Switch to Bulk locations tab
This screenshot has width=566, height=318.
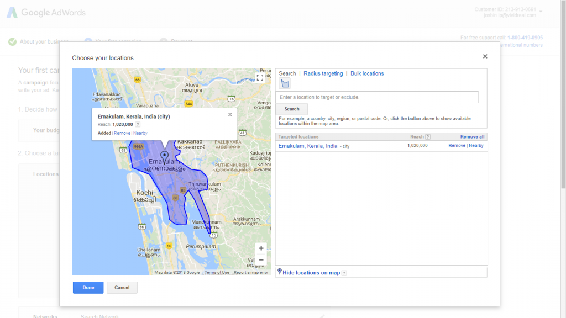(367, 73)
